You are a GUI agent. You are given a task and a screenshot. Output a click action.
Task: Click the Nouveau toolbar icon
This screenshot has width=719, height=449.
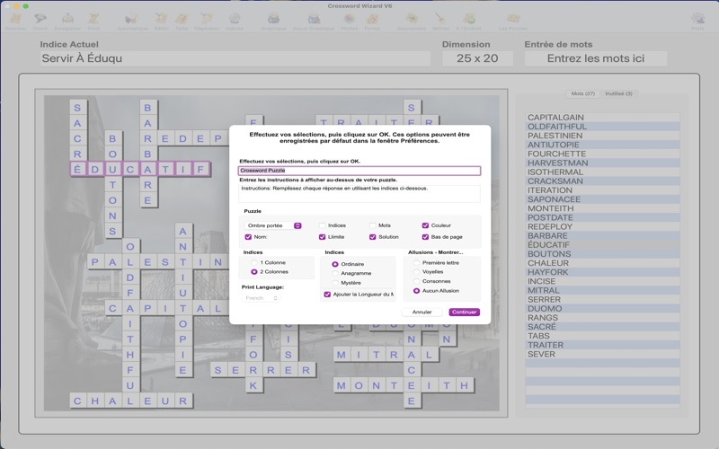pos(15,19)
